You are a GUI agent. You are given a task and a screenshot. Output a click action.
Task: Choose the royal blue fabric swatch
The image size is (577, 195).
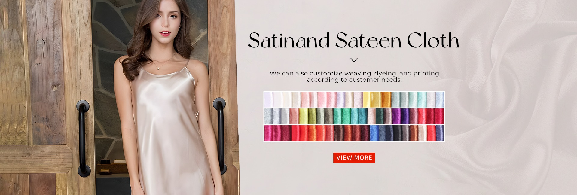[x=374, y=133]
